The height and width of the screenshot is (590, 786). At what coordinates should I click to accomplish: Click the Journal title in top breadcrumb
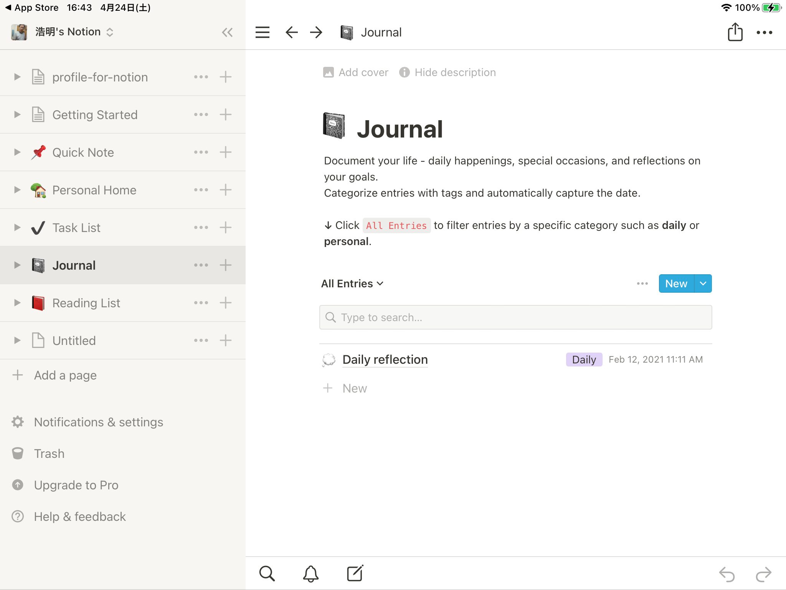click(x=381, y=32)
